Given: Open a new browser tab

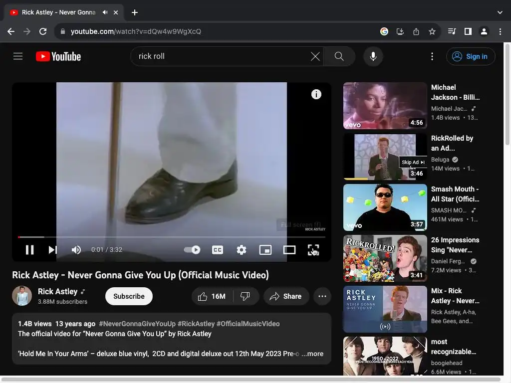Looking at the screenshot, I should pos(135,12).
